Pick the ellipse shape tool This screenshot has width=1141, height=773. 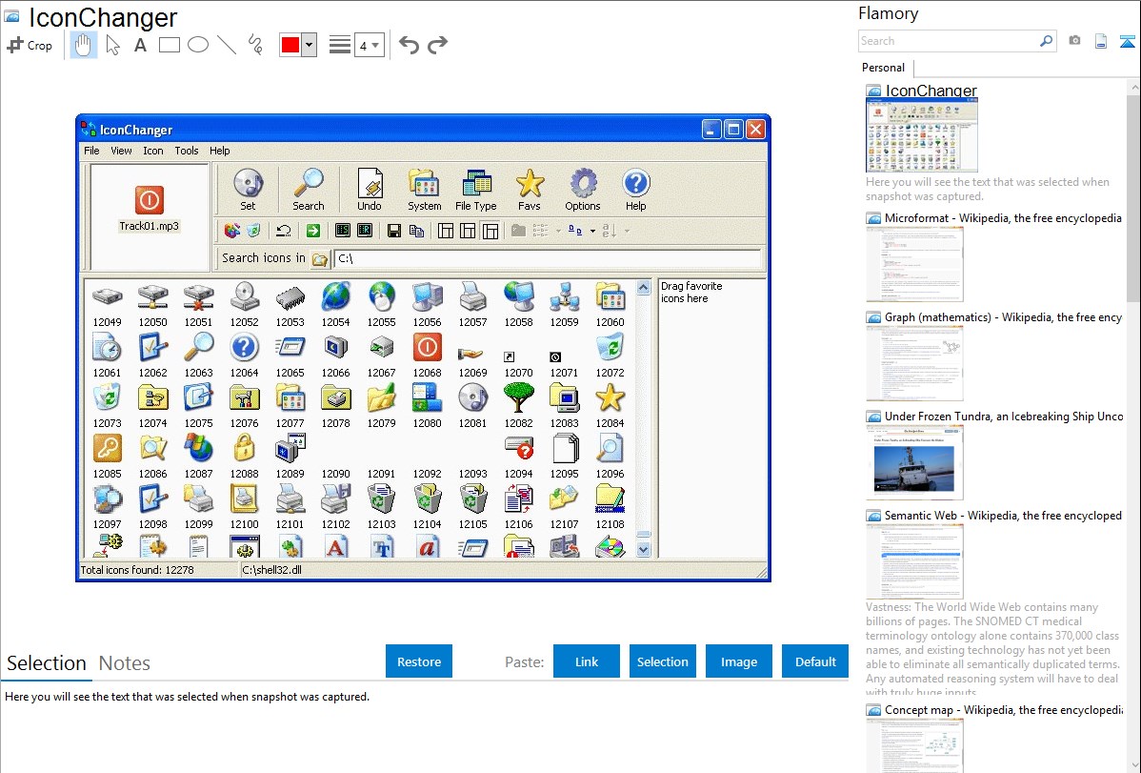point(198,45)
